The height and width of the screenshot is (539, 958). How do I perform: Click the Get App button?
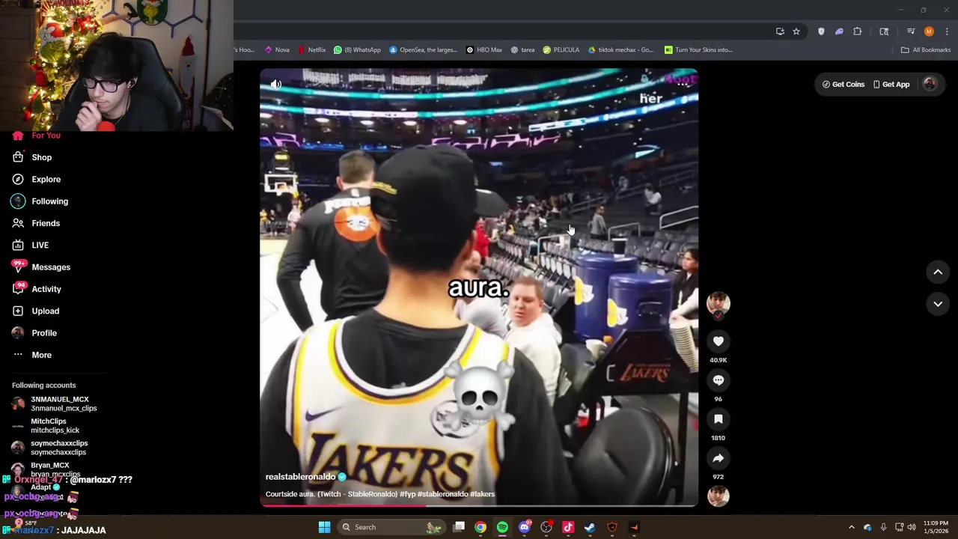click(x=891, y=85)
